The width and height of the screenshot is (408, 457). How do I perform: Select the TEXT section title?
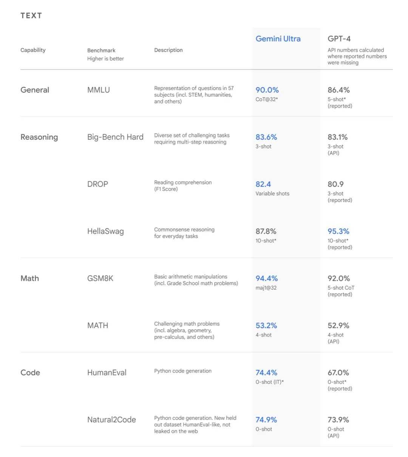tap(31, 15)
